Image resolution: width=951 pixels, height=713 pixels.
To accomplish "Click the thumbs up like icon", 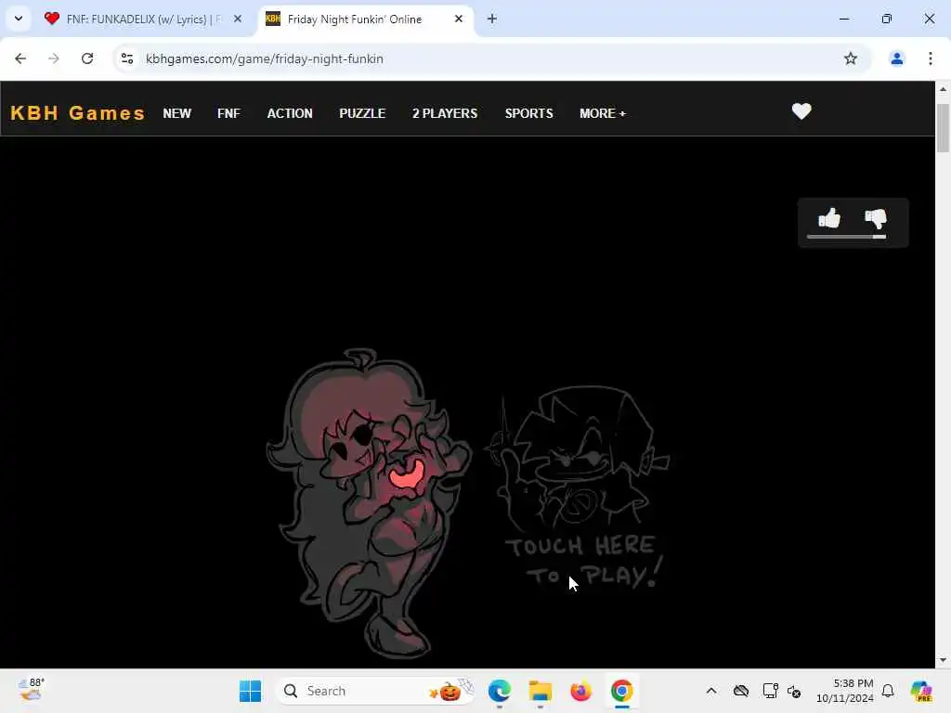I will 829,217.
